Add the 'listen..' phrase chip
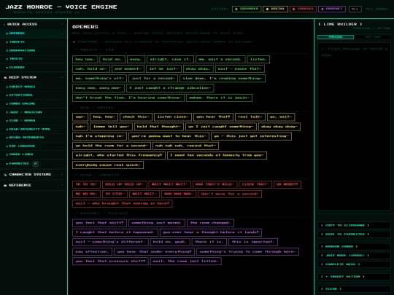394x295 pixels. pos(258,59)
